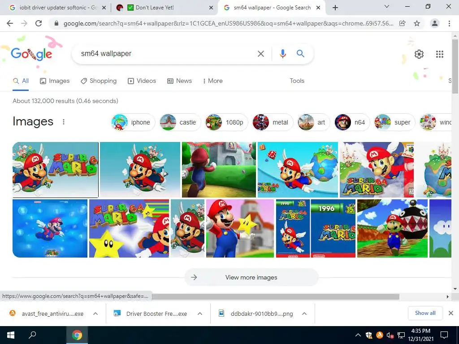Viewport: 459px width, 344px height.
Task: Click the Google logo
Action: coord(32,54)
